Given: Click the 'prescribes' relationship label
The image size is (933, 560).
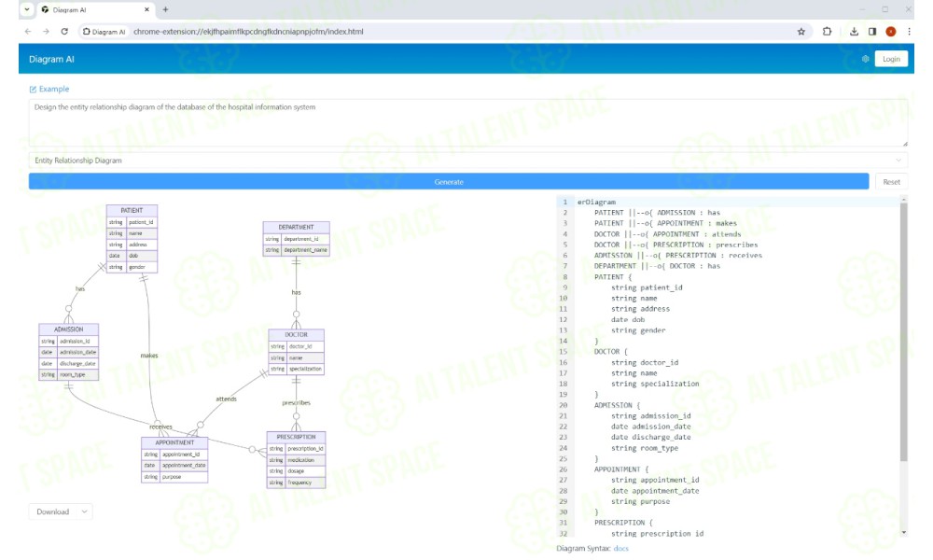Looking at the screenshot, I should click(296, 403).
